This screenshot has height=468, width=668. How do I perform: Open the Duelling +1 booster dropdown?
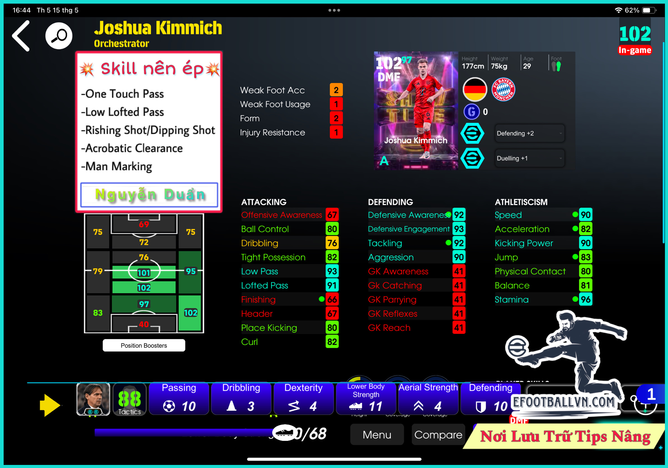click(530, 158)
